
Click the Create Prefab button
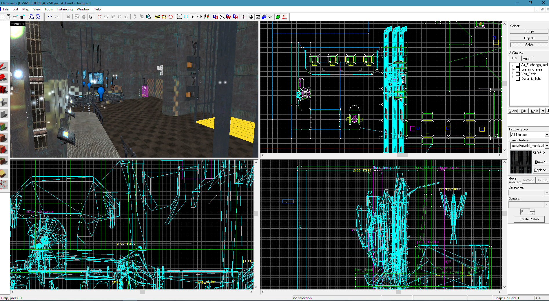coord(529,219)
